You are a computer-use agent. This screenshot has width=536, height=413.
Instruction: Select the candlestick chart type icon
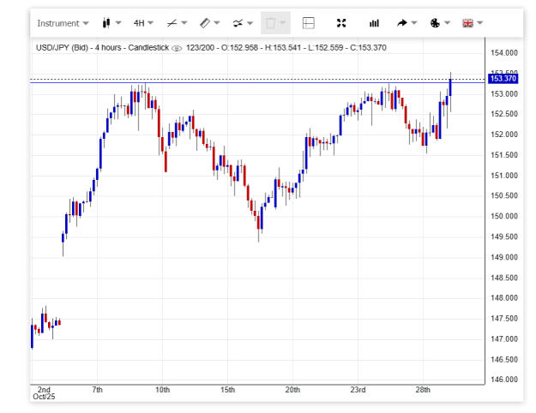coord(106,23)
